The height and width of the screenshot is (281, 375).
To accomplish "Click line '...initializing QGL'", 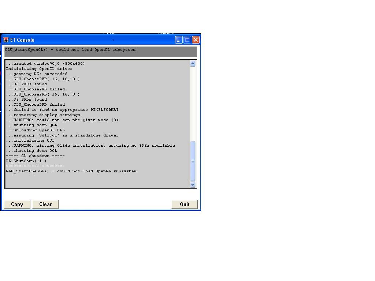I will (30, 140).
